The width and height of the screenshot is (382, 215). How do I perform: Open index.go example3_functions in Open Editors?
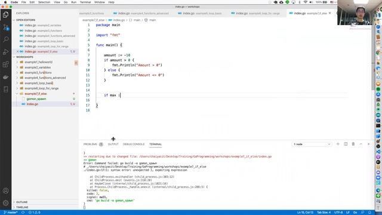point(43,30)
